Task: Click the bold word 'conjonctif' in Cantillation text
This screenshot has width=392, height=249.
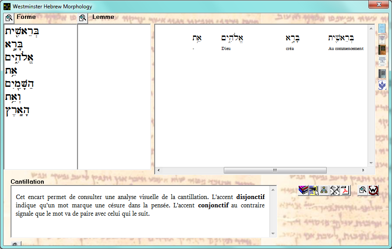Action: pos(213,206)
